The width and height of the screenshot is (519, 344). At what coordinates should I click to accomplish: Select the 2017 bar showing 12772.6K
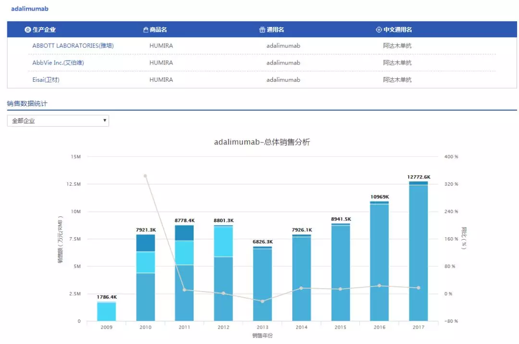point(419,250)
